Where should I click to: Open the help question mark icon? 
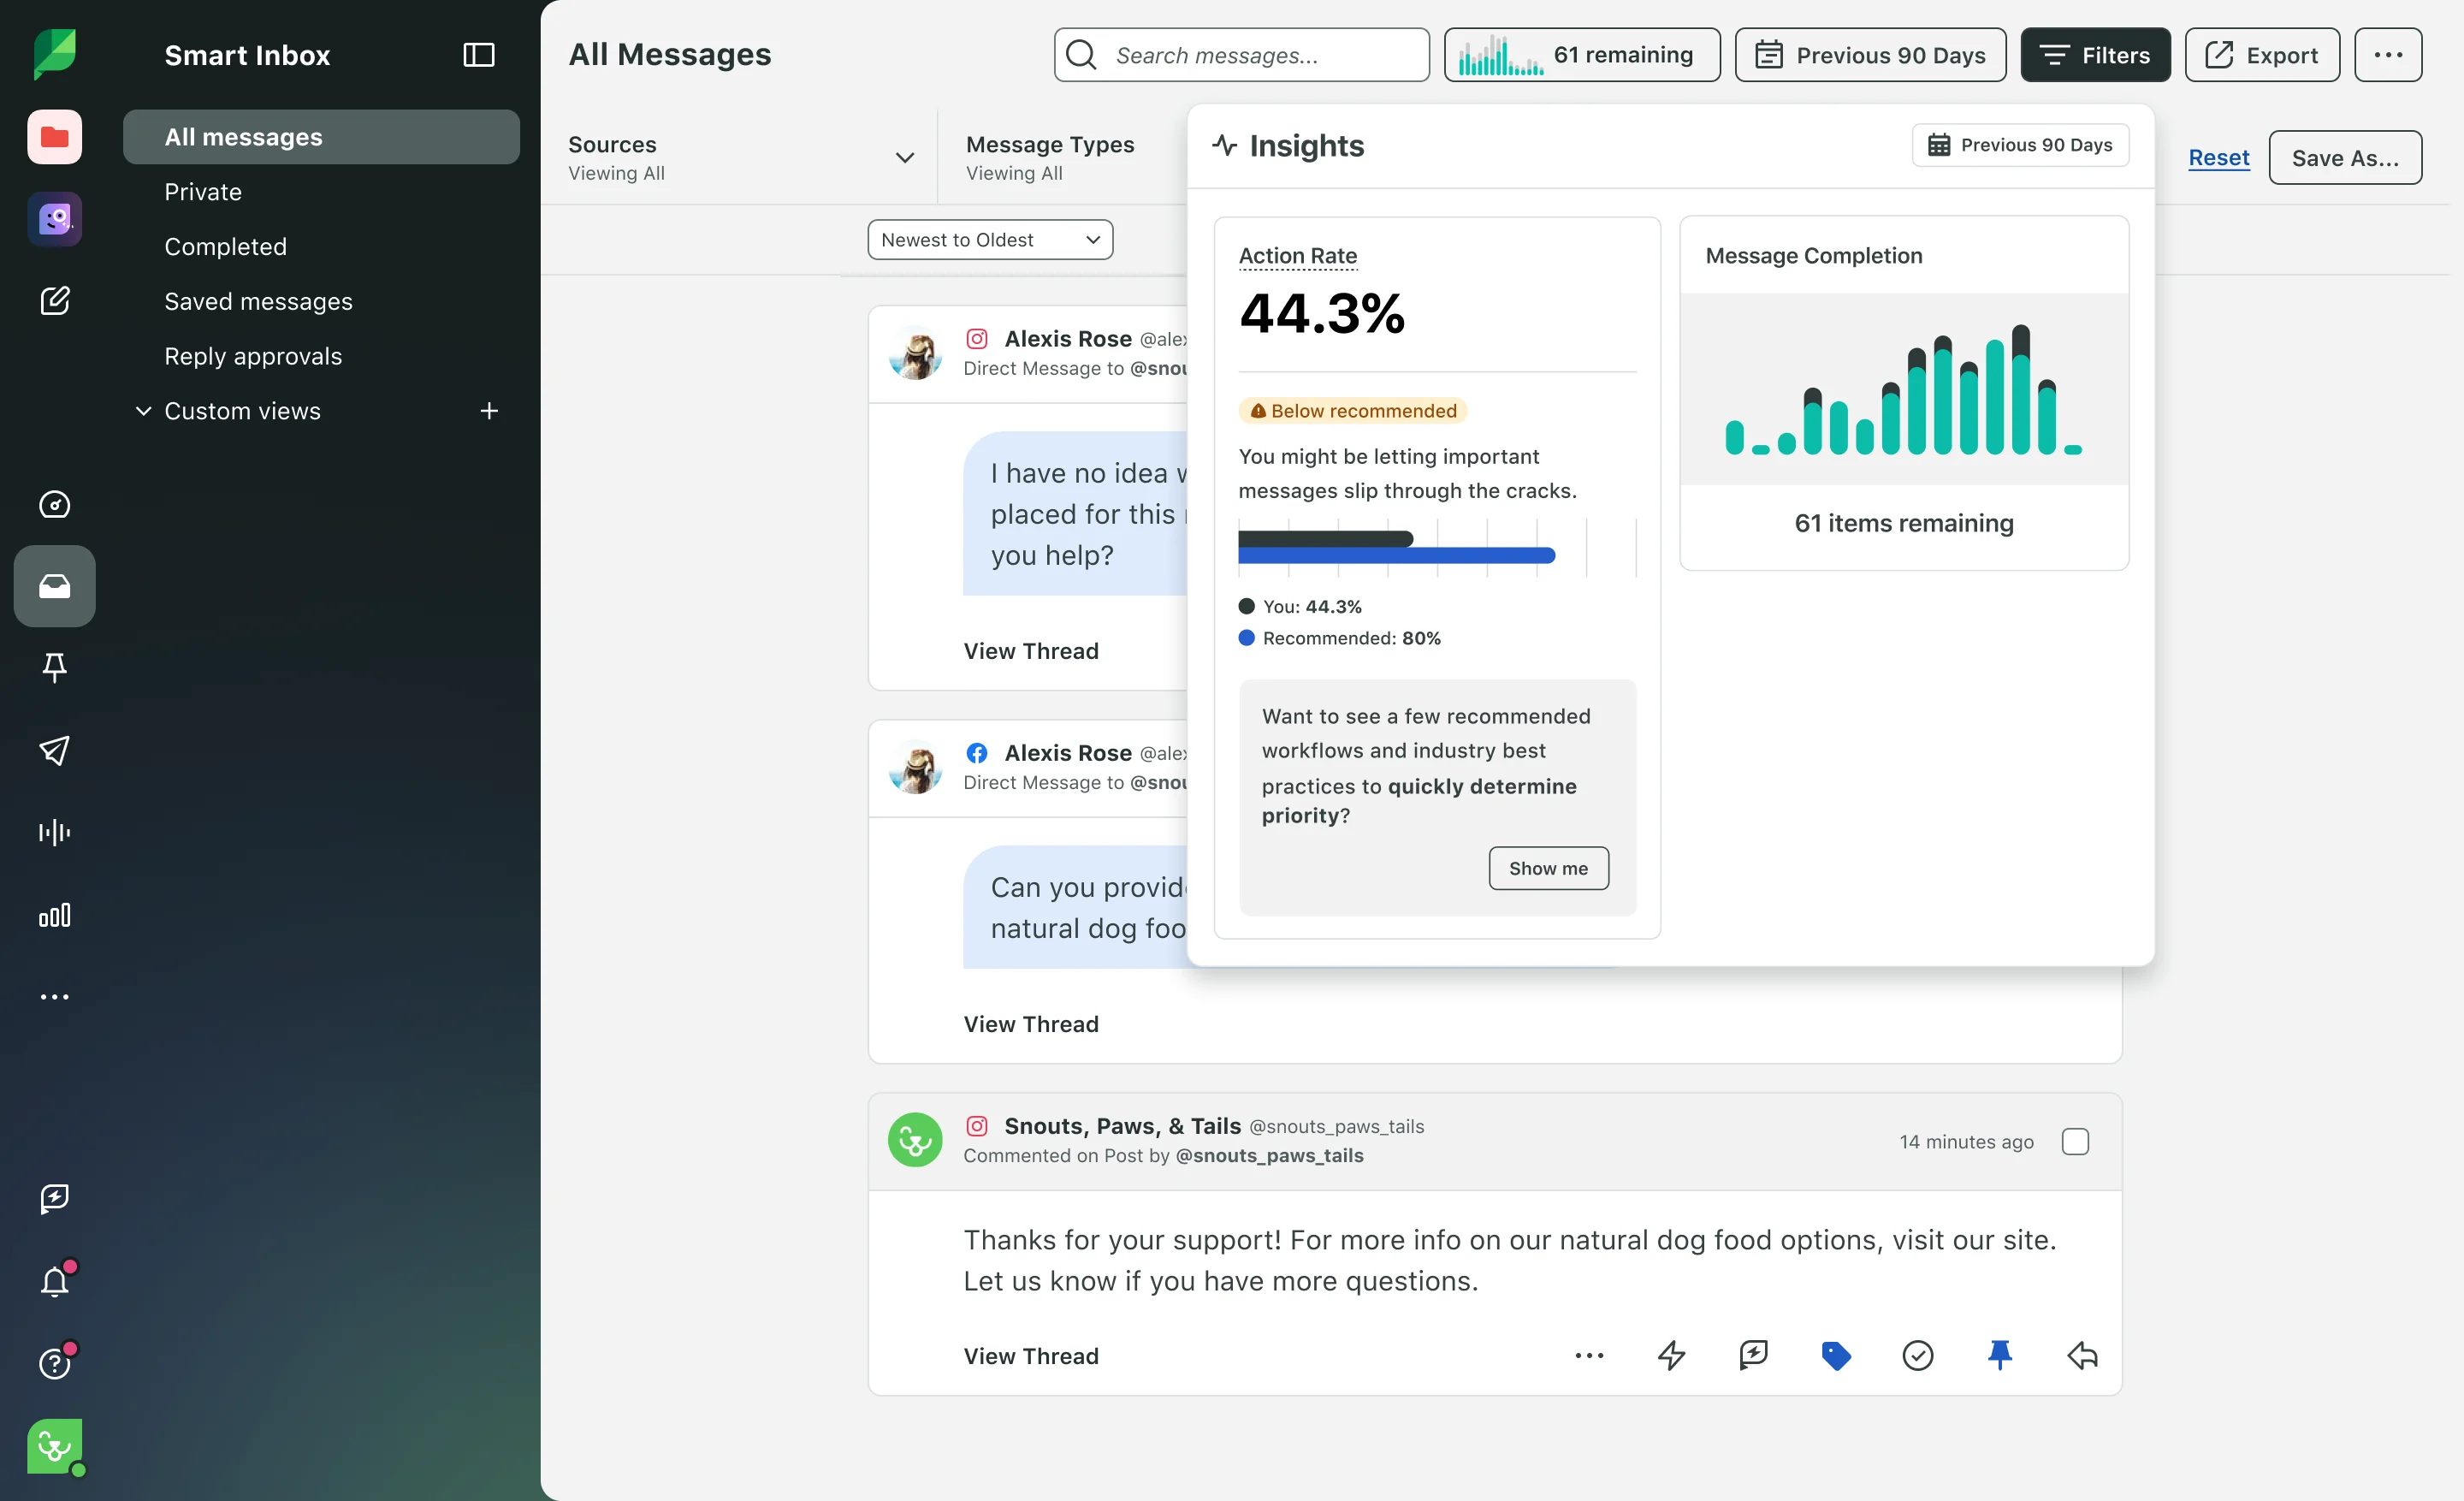[54, 1363]
